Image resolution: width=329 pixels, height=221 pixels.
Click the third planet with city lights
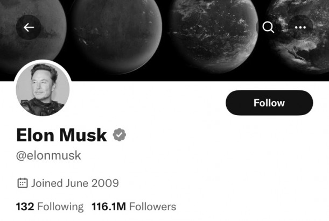pos(213,35)
